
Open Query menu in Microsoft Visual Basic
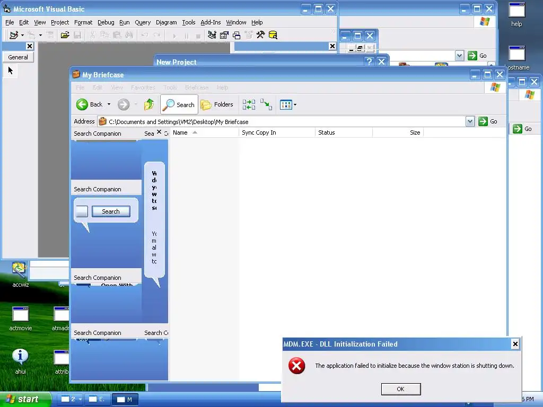click(143, 22)
